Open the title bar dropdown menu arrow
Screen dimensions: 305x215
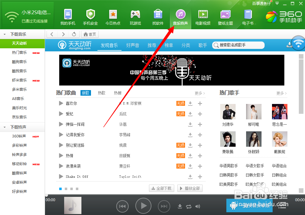coord(277,3)
